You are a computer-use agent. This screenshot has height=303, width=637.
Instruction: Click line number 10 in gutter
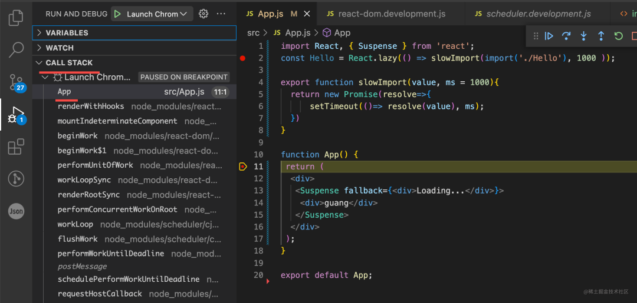point(258,155)
